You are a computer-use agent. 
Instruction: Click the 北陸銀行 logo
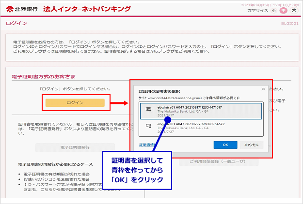coord(22,9)
